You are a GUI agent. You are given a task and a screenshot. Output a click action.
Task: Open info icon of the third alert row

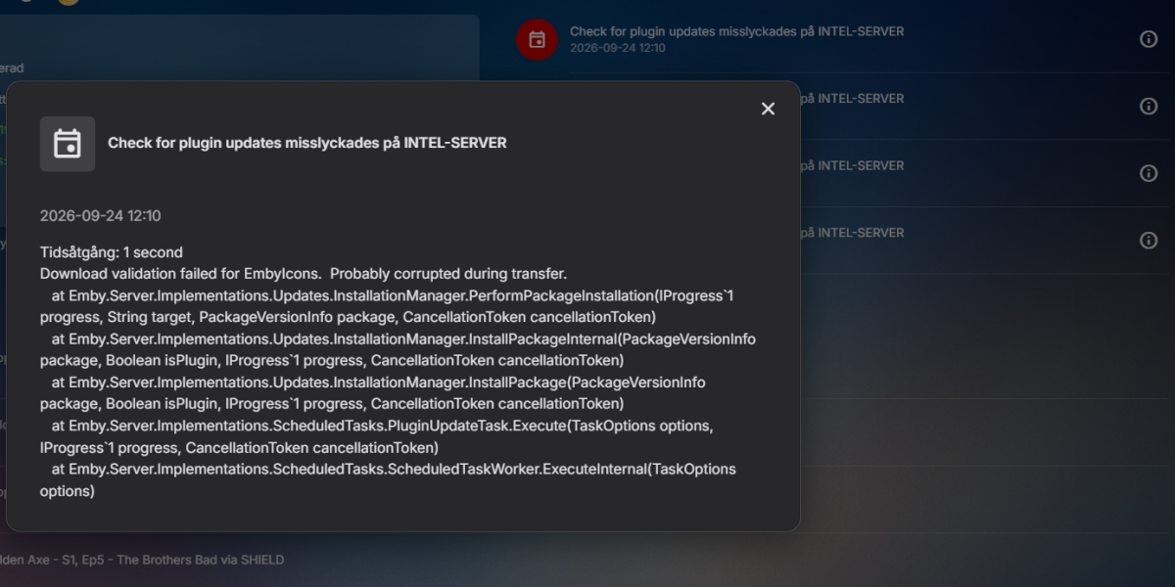click(1149, 173)
